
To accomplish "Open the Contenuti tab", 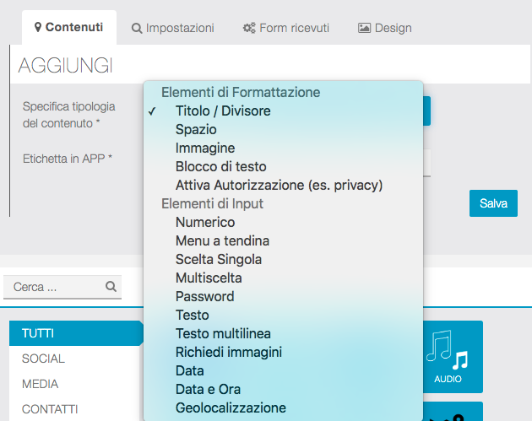I will 69,27.
